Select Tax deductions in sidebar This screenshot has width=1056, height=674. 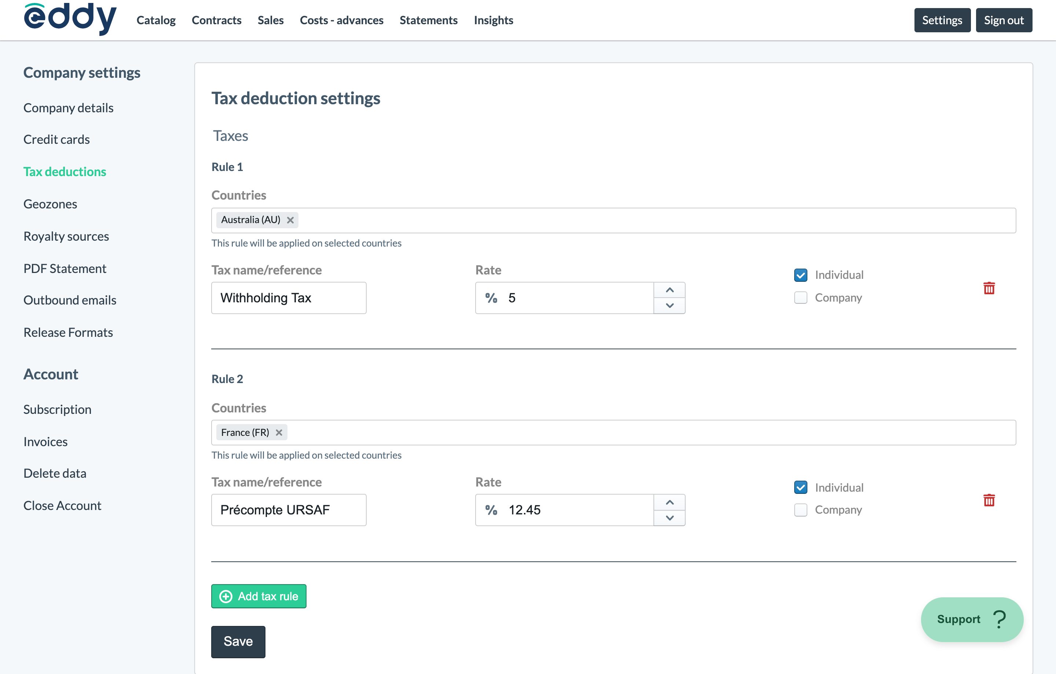[x=65, y=172]
